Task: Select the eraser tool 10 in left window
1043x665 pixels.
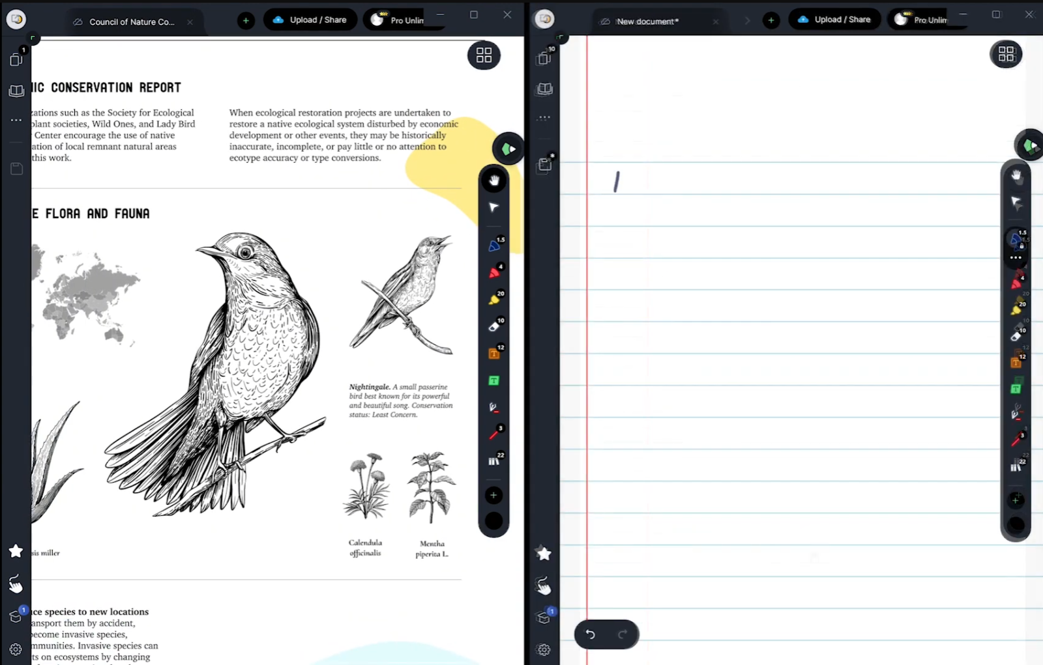Action: (x=495, y=325)
